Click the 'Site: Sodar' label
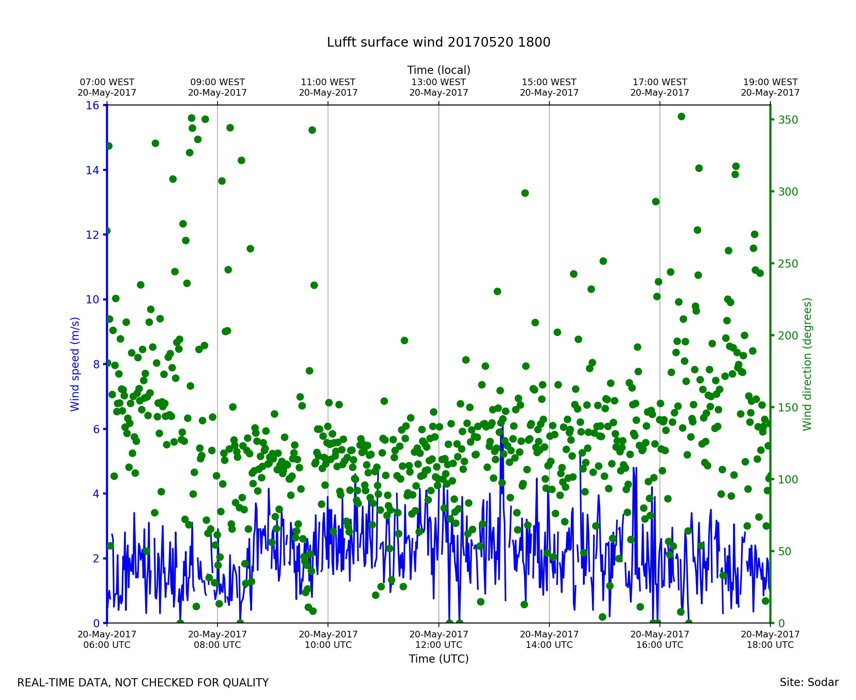 (809, 682)
